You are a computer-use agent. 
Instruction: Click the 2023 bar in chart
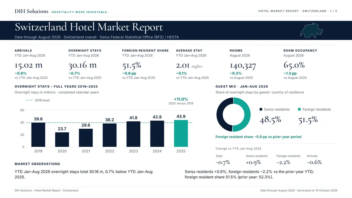[x=133, y=134]
